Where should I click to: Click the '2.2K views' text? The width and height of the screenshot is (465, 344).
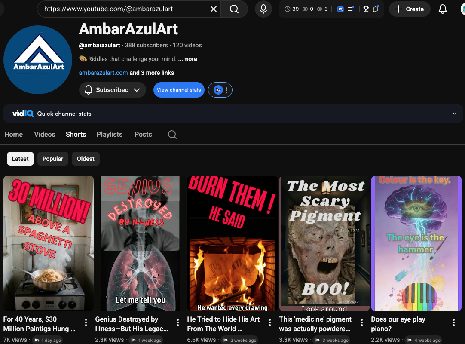point(385,340)
